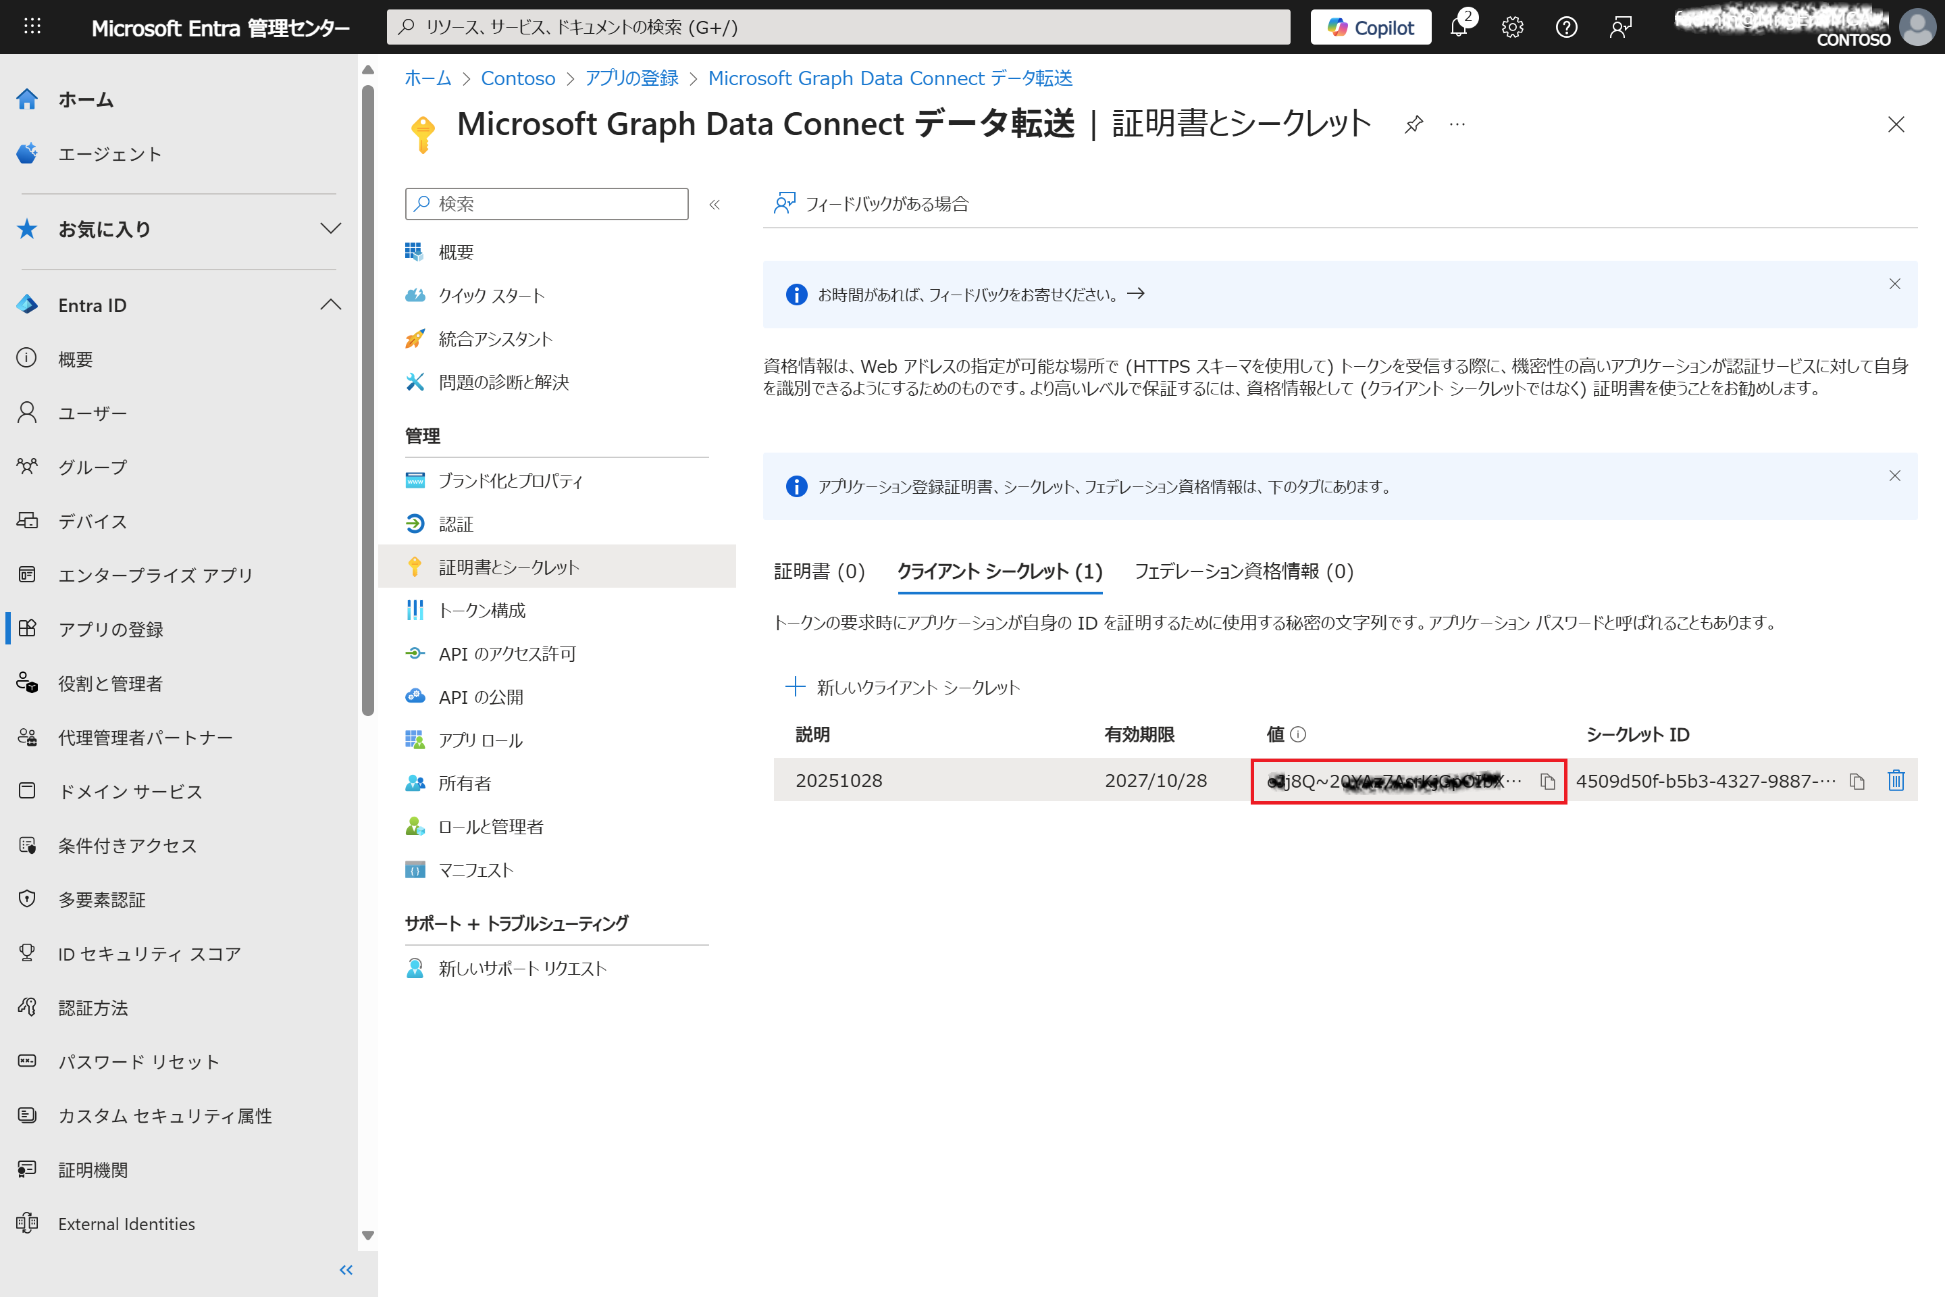The image size is (1945, 1297).
Task: Dismiss the feedback info banner
Action: tap(1894, 284)
